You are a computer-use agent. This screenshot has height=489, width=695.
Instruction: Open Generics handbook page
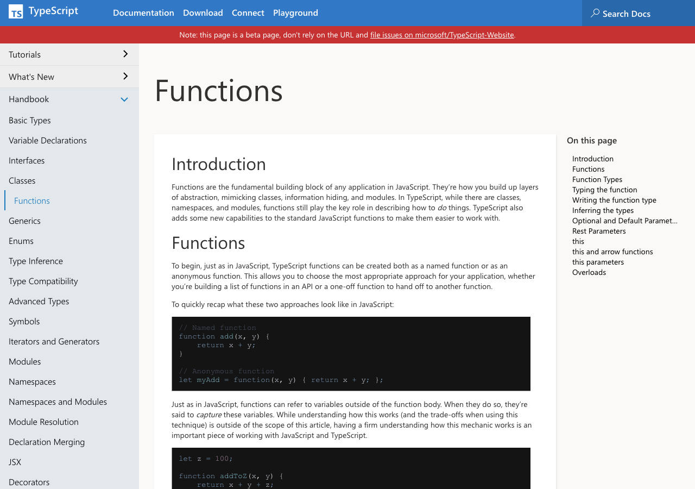pos(25,221)
